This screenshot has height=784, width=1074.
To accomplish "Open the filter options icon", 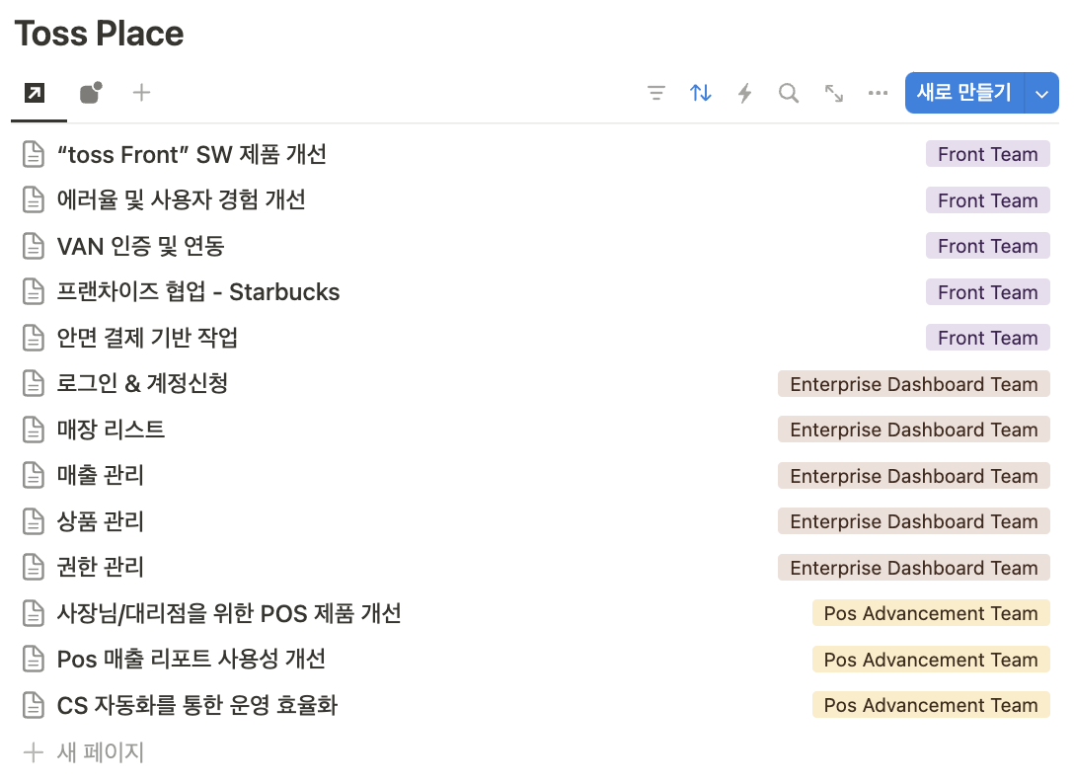I will click(x=655, y=92).
